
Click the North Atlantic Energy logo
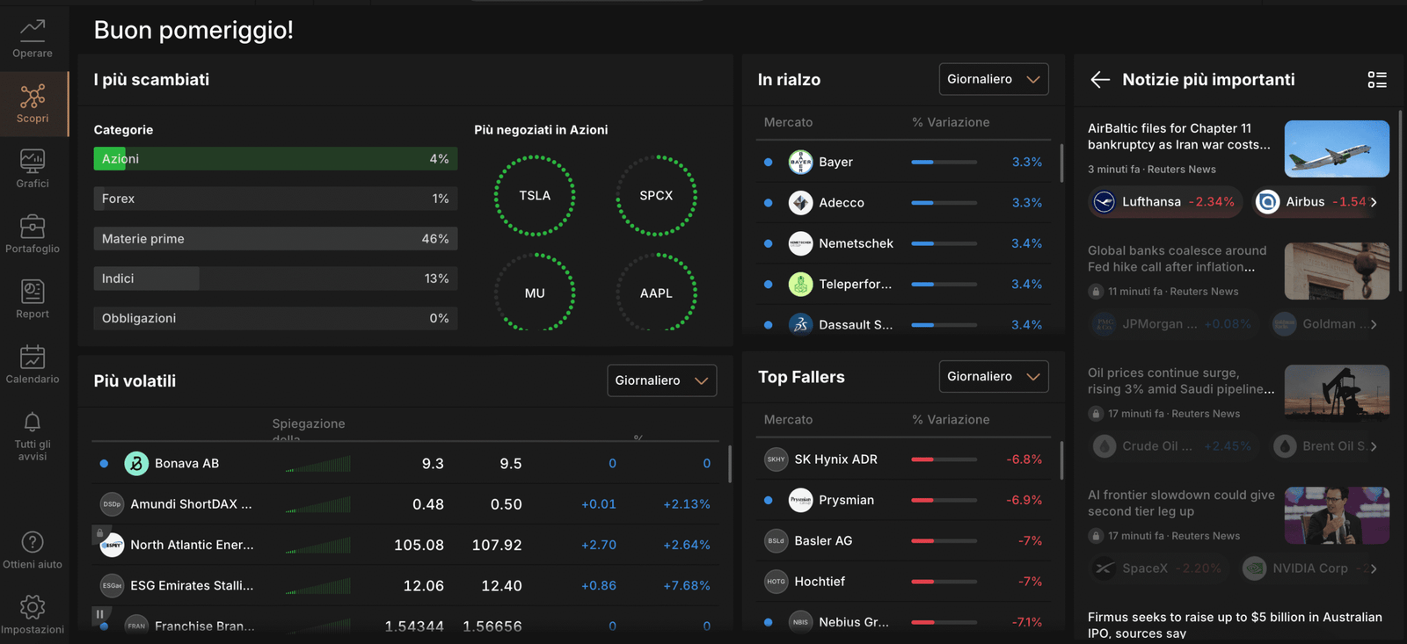[112, 545]
